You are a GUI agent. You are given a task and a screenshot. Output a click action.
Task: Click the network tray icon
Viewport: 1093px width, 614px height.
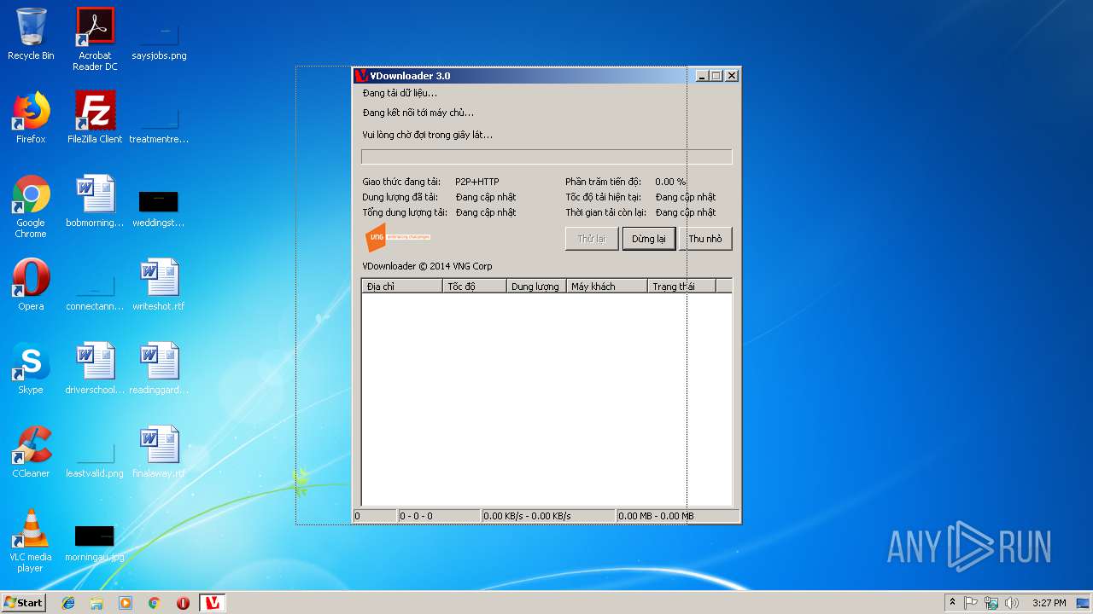pyautogui.click(x=991, y=602)
